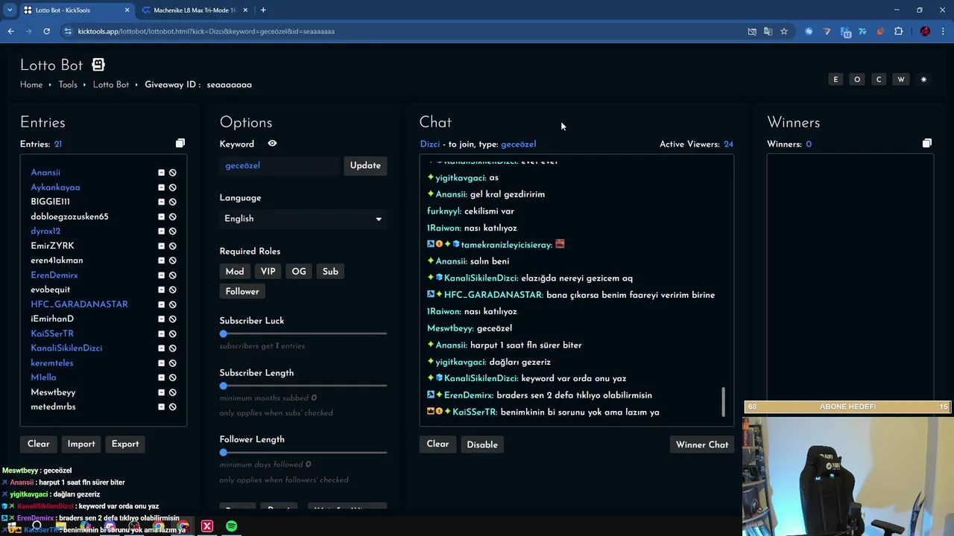Screen dimensions: 954x536
Task: Remove Anansii from entries with the minus icon
Action: tap(161, 173)
